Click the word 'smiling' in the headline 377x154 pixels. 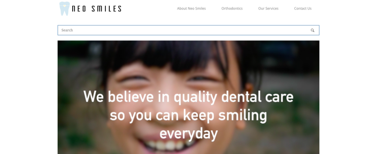tap(243, 116)
